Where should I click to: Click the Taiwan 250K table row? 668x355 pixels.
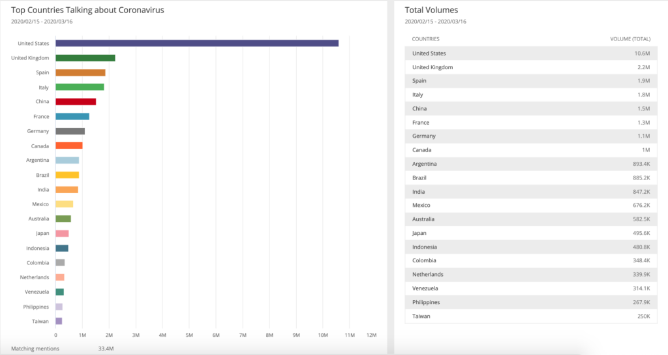pos(531,316)
